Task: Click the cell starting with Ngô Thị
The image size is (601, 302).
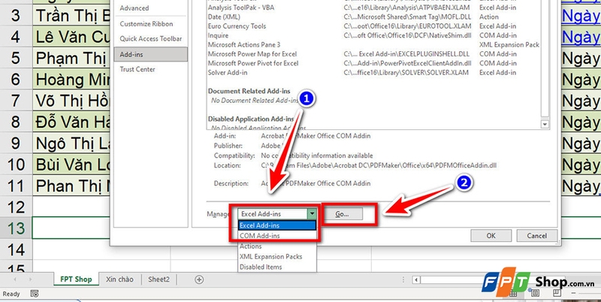Action: [x=72, y=143]
